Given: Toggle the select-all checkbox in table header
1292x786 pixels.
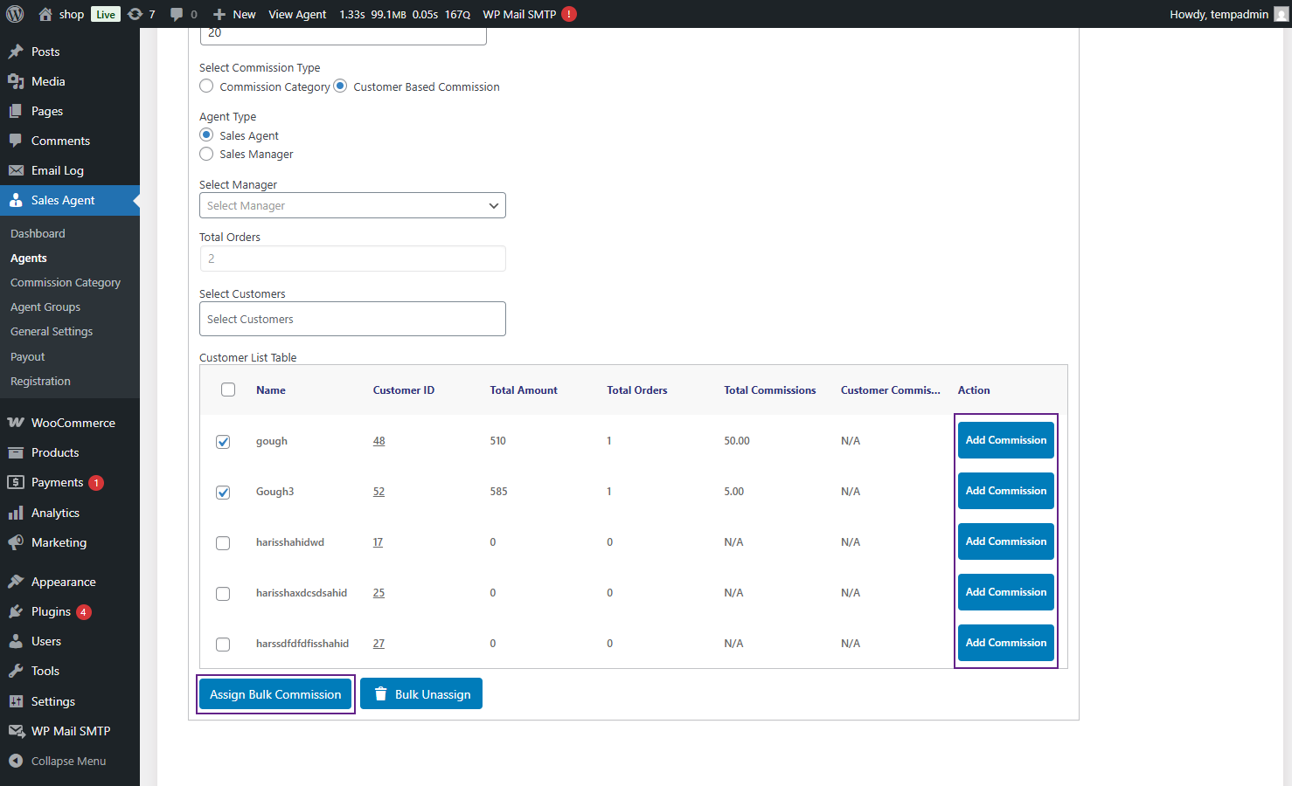Looking at the screenshot, I should click(x=228, y=390).
